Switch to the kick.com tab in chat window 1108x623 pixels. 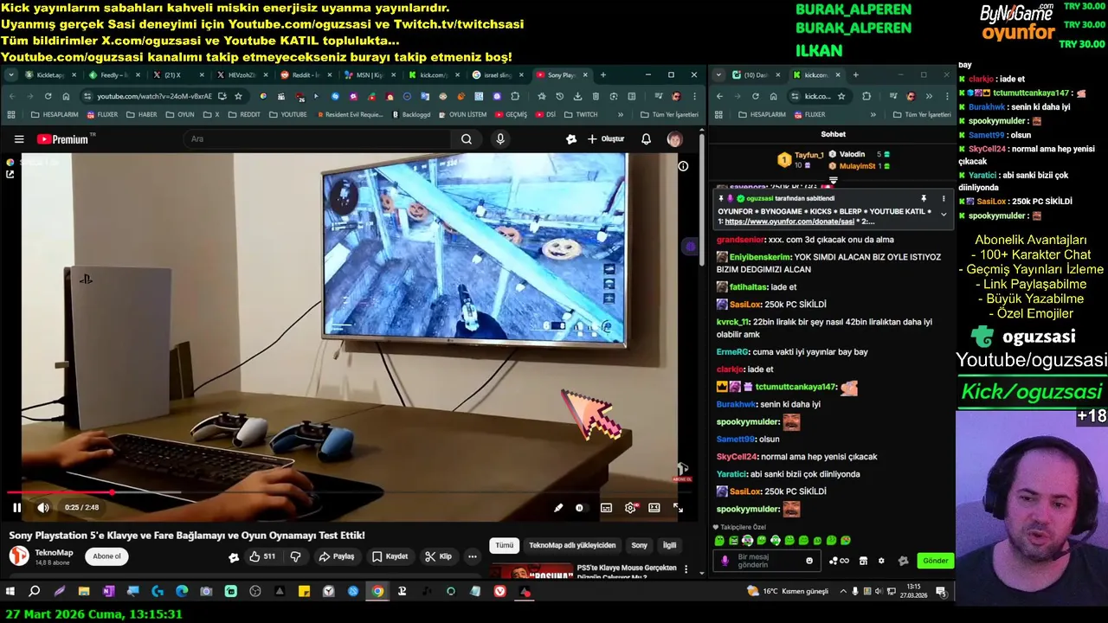tap(815, 75)
